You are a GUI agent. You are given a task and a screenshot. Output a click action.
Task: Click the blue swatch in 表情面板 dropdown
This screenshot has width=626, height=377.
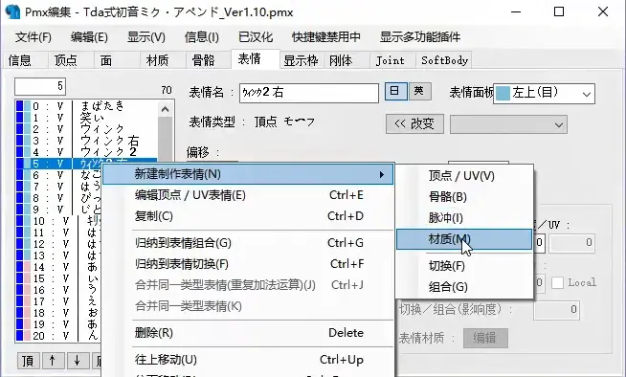[x=503, y=94]
